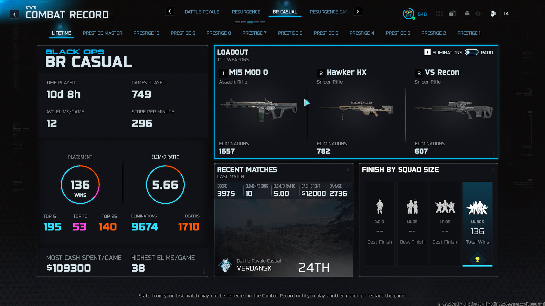The image size is (545, 306).
Task: Open the Prestige 10 tab
Action: pyautogui.click(x=146, y=33)
